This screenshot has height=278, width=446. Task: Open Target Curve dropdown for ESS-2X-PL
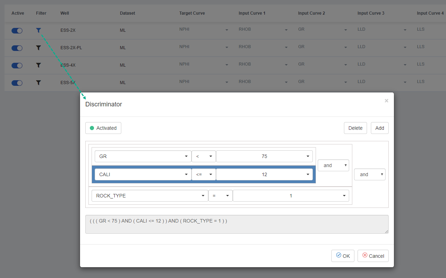pyautogui.click(x=204, y=47)
